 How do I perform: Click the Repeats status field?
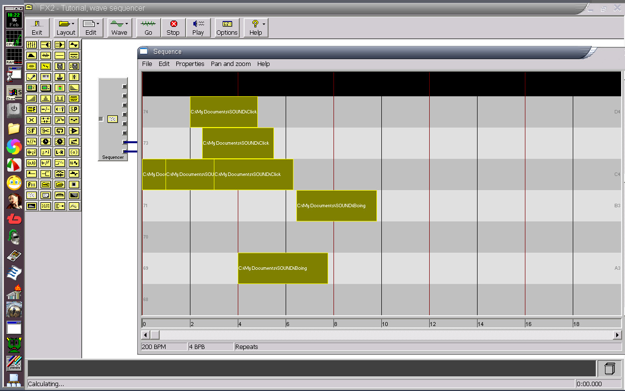coord(428,347)
